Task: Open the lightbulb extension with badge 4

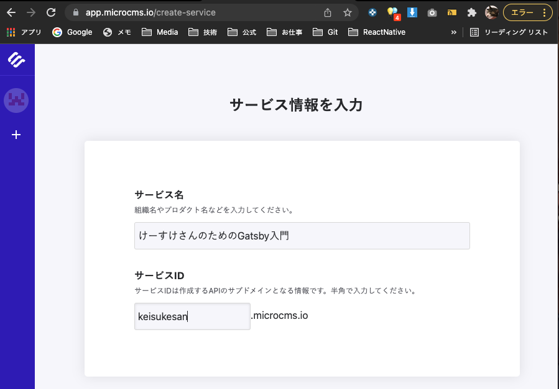Action: click(392, 13)
